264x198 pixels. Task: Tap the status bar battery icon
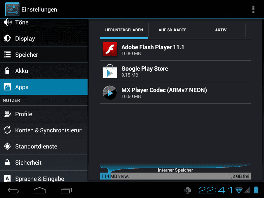(256, 190)
